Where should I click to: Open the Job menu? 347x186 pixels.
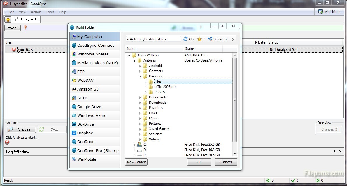pos(11,12)
